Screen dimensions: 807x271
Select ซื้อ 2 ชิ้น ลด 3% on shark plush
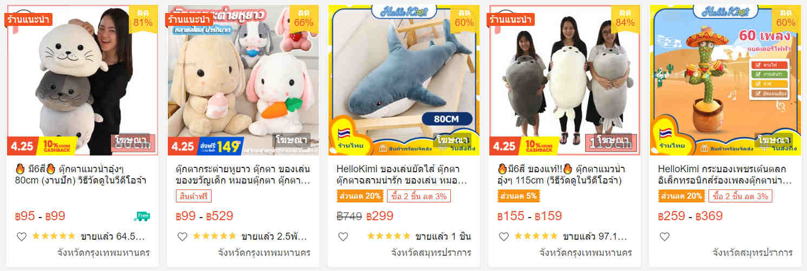coord(419,196)
